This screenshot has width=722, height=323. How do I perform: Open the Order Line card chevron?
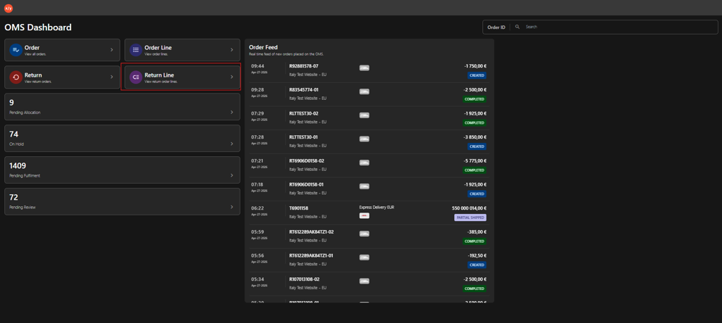[231, 50]
